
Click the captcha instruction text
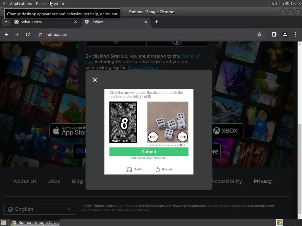coord(146,94)
